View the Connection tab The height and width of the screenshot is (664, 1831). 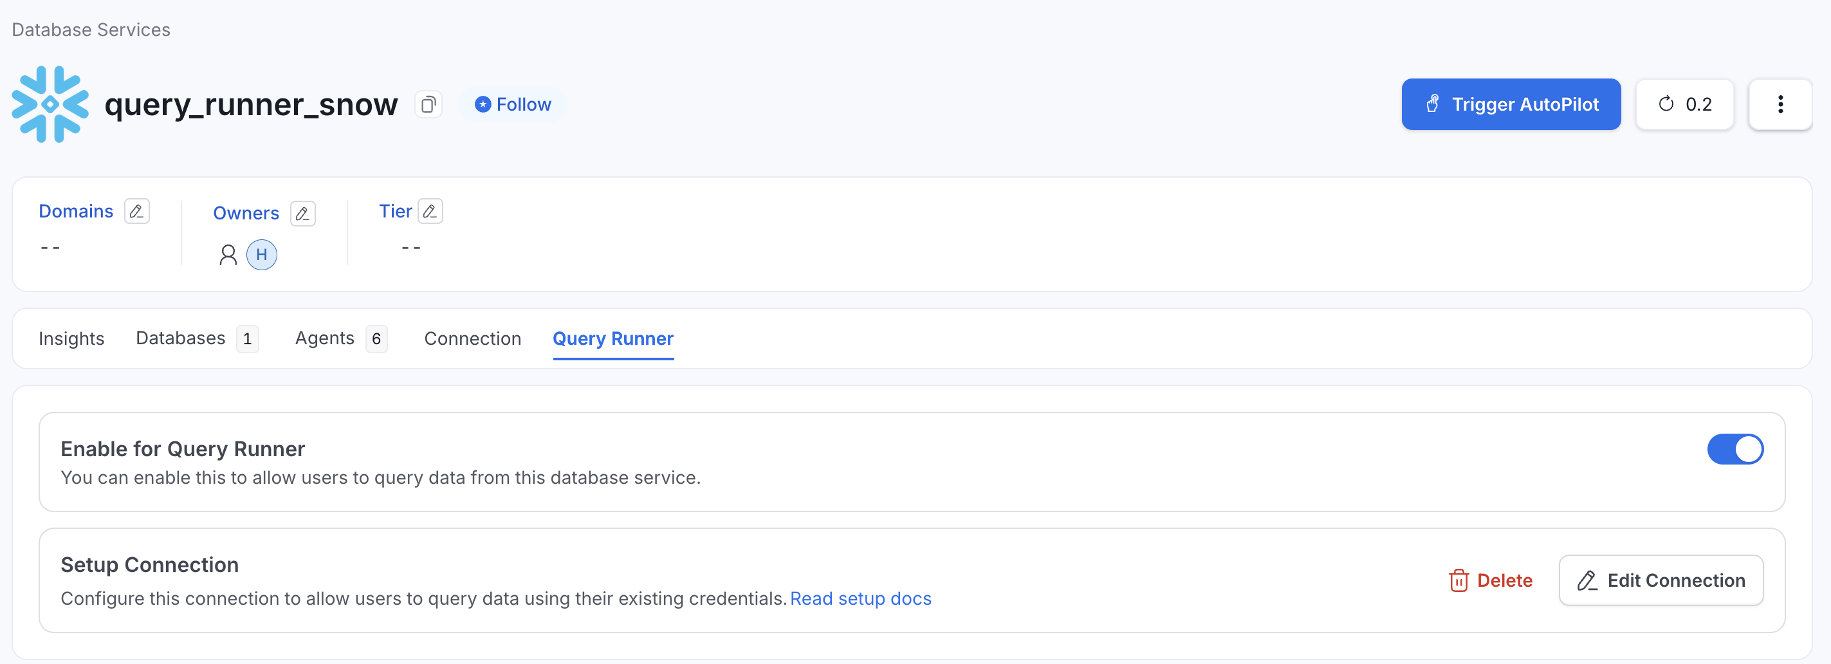[x=472, y=338]
